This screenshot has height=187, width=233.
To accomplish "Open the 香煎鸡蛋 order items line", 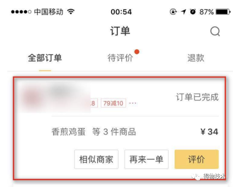I will pyautogui.click(x=94, y=132).
